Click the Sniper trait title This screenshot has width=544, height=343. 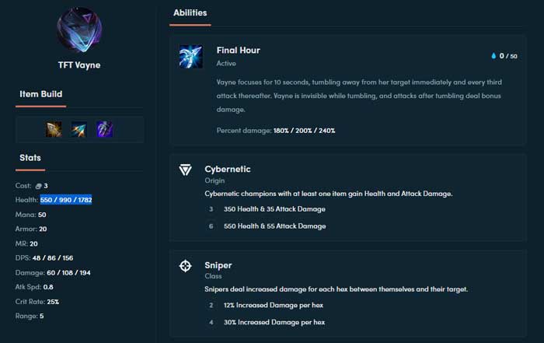point(218,265)
